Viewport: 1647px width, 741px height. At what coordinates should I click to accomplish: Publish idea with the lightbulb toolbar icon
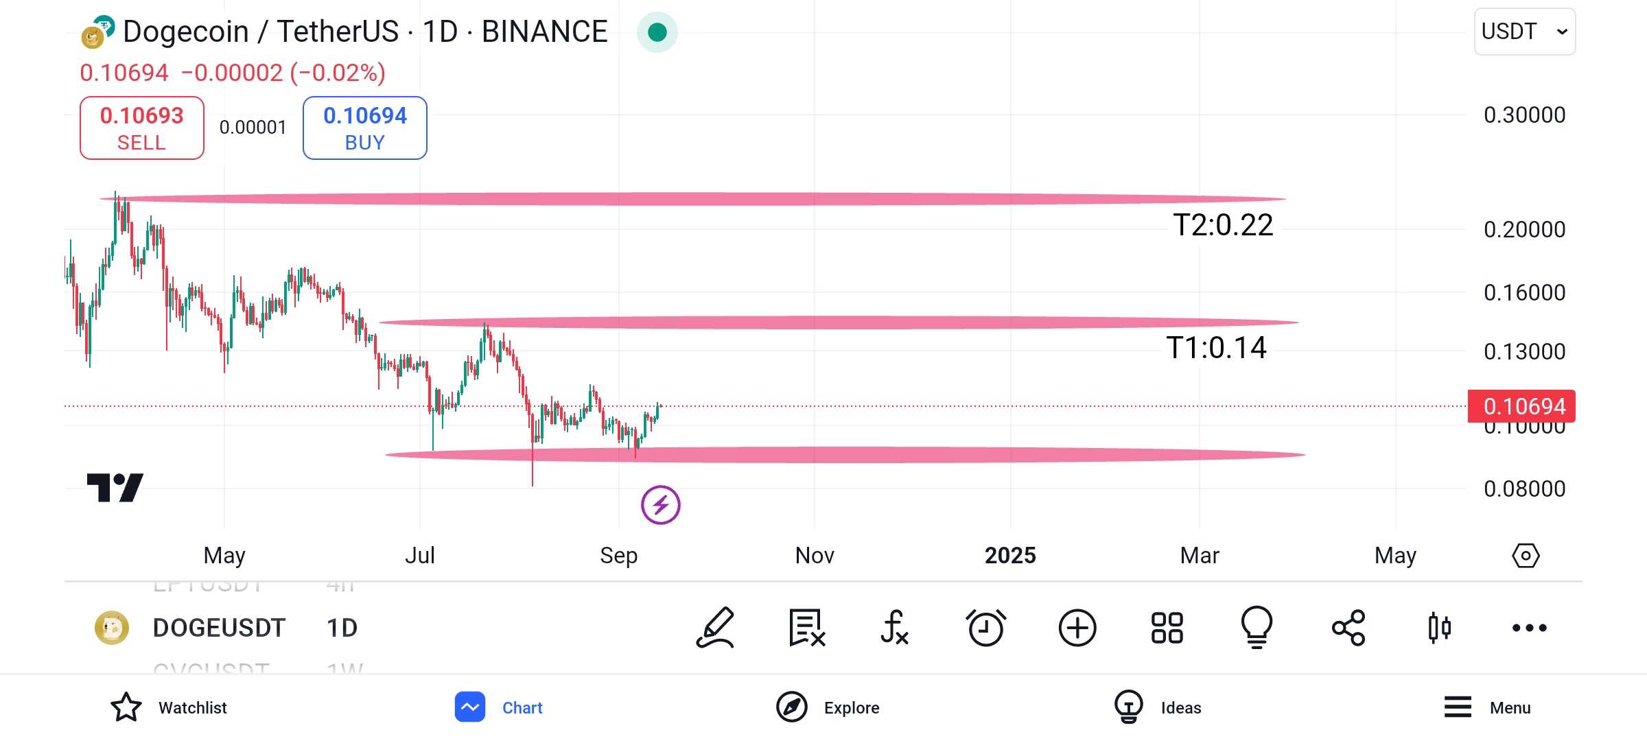1257,628
